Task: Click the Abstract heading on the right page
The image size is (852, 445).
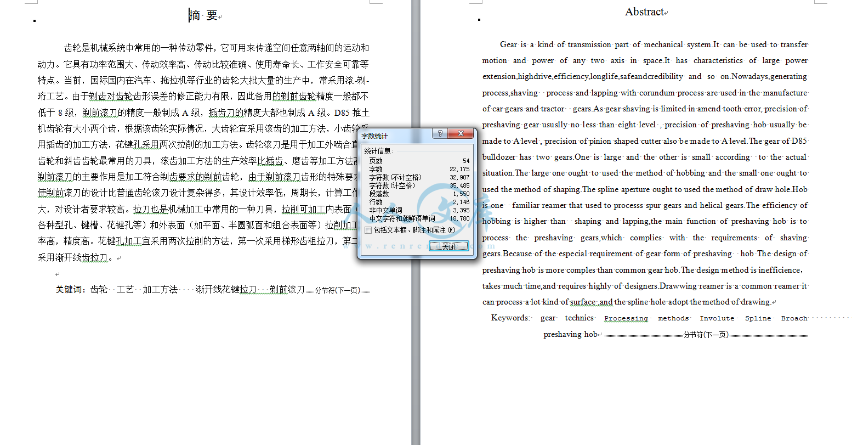Action: pos(644,12)
